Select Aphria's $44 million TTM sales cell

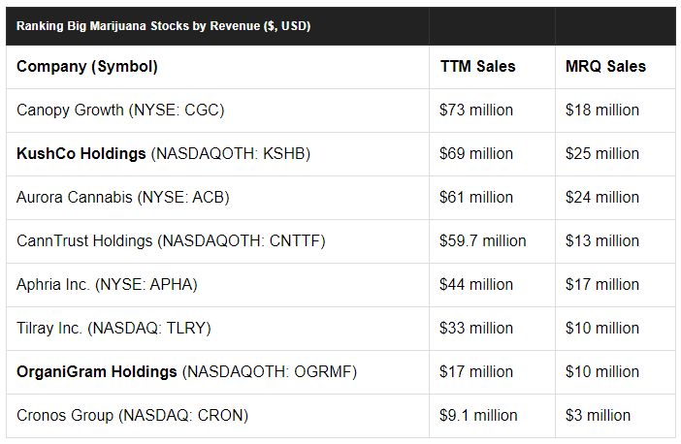(476, 285)
